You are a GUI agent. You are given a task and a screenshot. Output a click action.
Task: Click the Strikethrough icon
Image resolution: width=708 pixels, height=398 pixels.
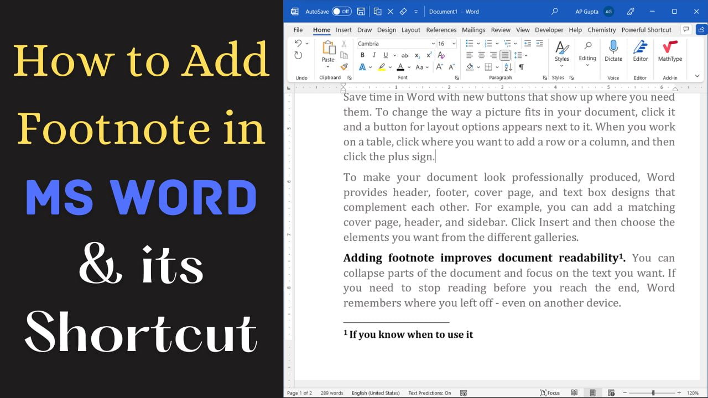(404, 55)
